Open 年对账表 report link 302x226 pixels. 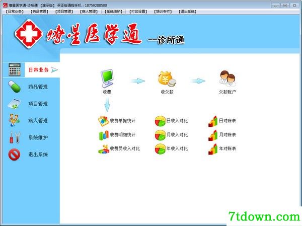coord(228,148)
